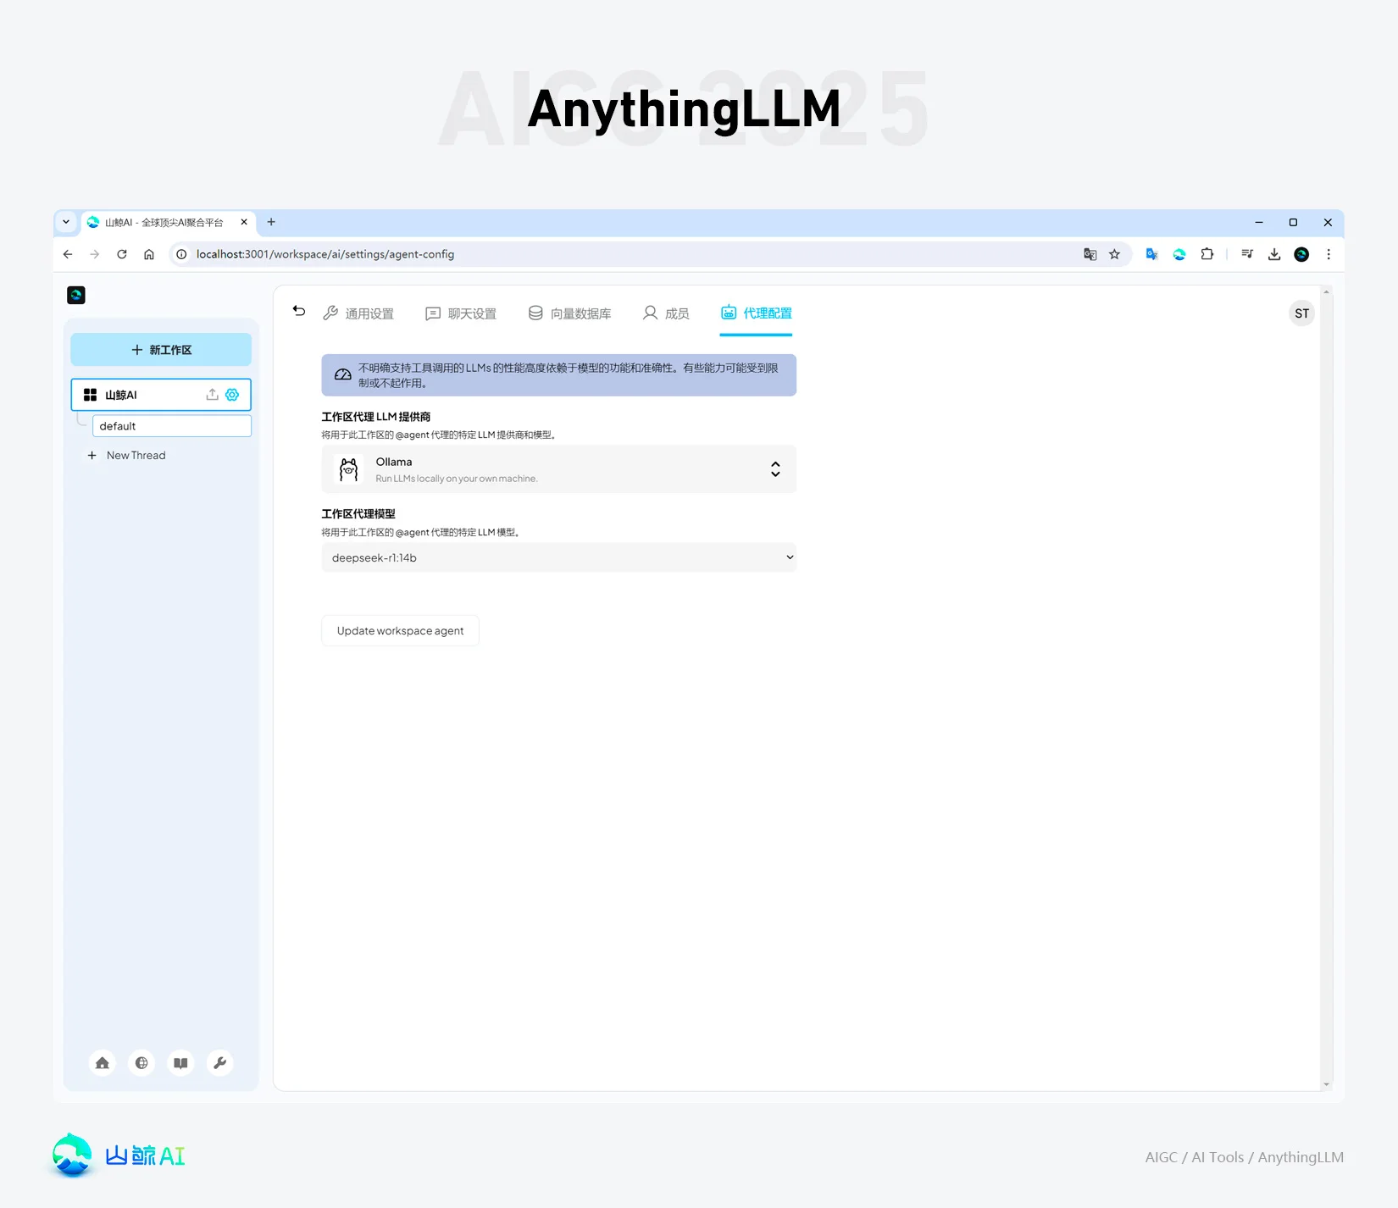Select the 山鲸AI browser tab

pos(169,223)
